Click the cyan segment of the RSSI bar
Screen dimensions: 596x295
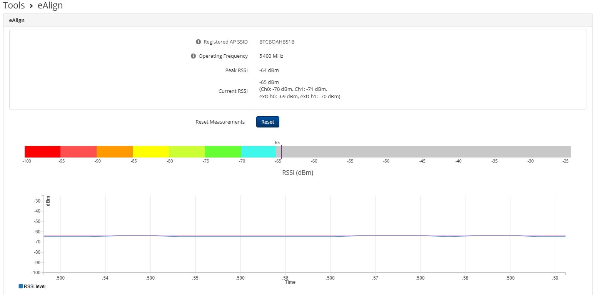(x=258, y=151)
